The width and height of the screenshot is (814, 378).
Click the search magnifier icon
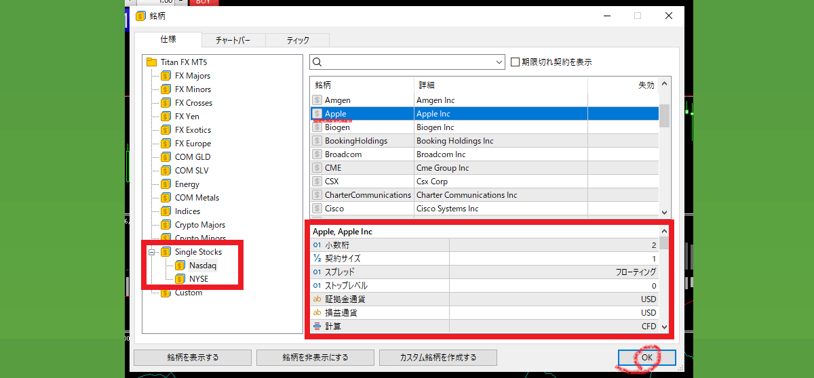pyautogui.click(x=317, y=62)
